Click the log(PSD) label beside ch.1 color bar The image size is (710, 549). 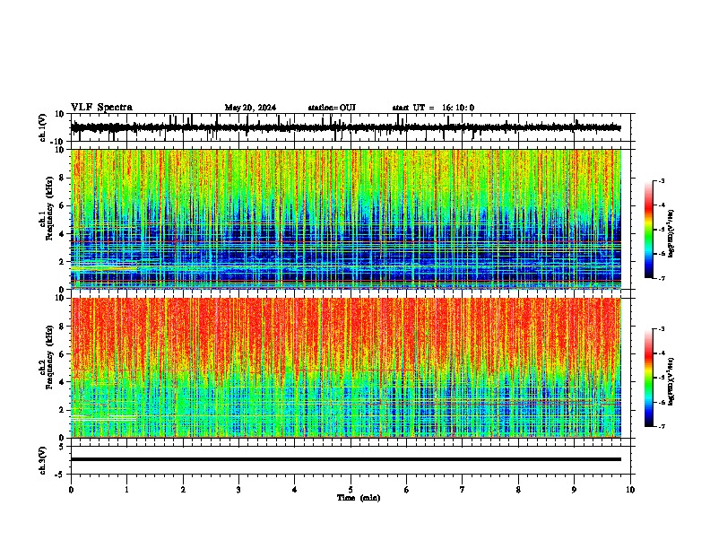(x=671, y=233)
